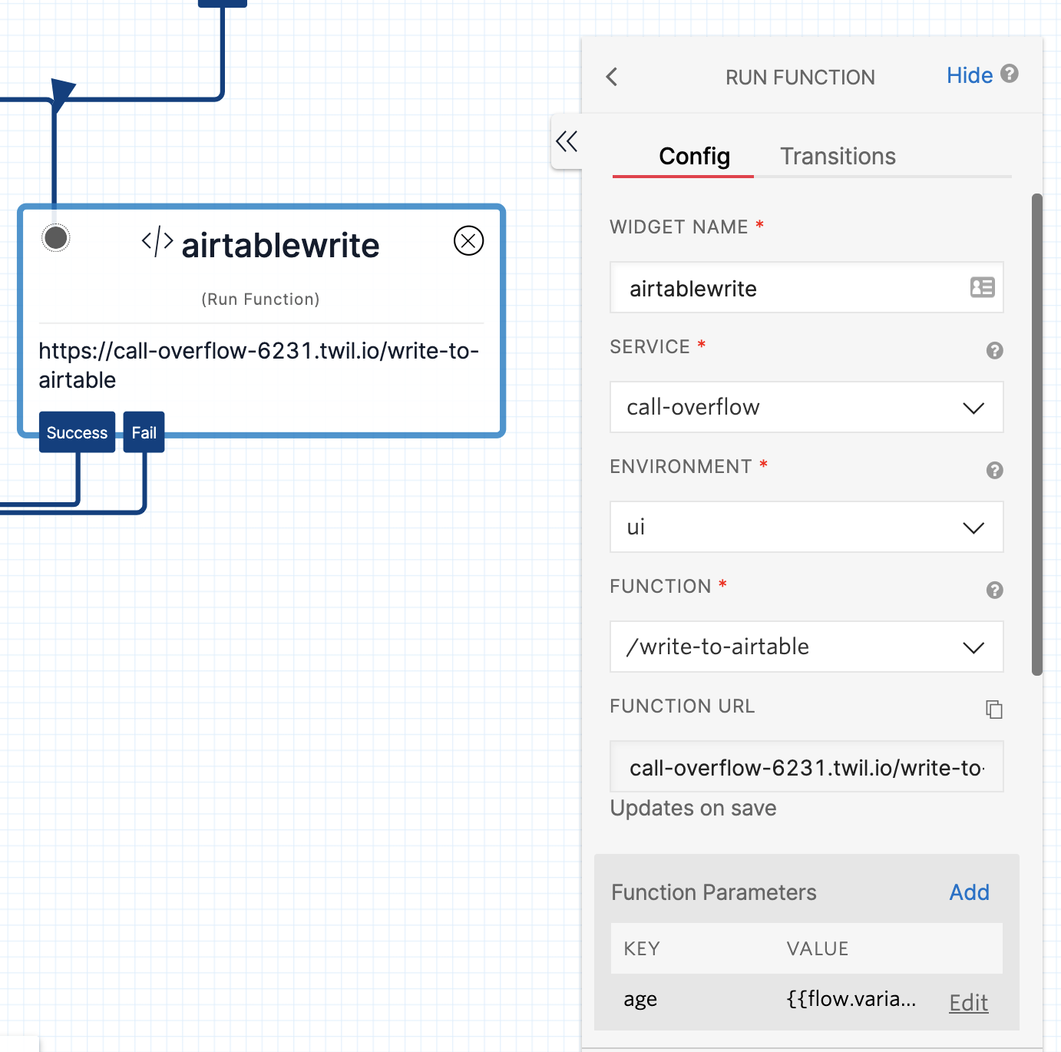Viewport: 1061px width, 1052px height.
Task: Collapse the side panel with double chevron
Action: point(567,141)
